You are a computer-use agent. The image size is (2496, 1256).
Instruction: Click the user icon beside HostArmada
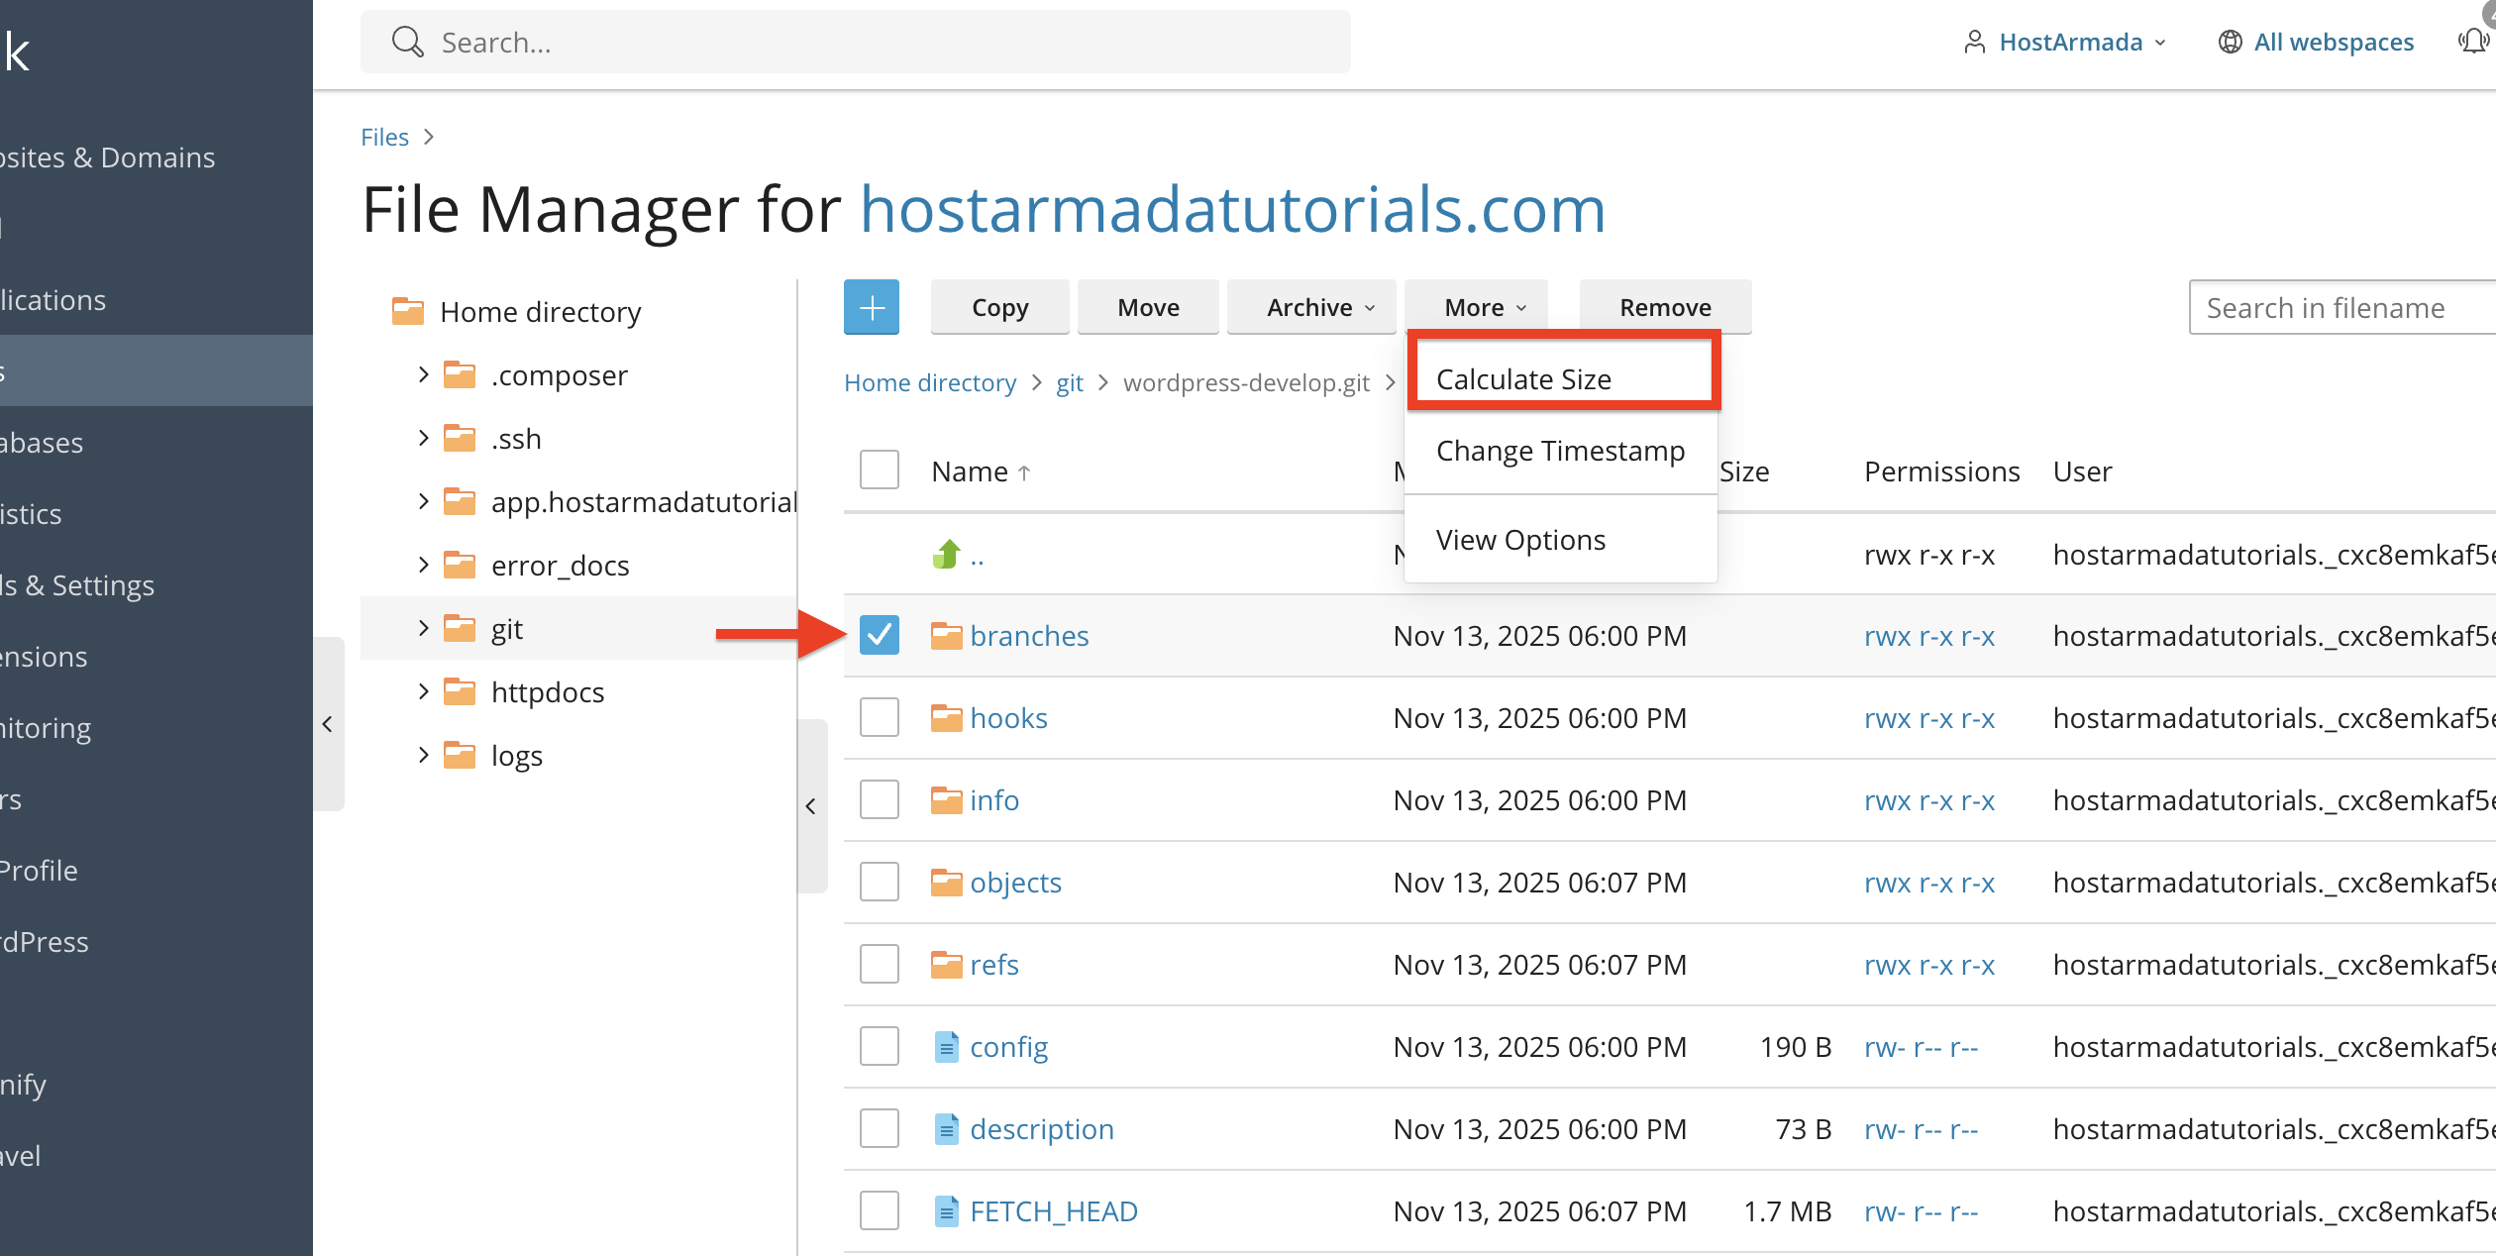(x=1975, y=42)
